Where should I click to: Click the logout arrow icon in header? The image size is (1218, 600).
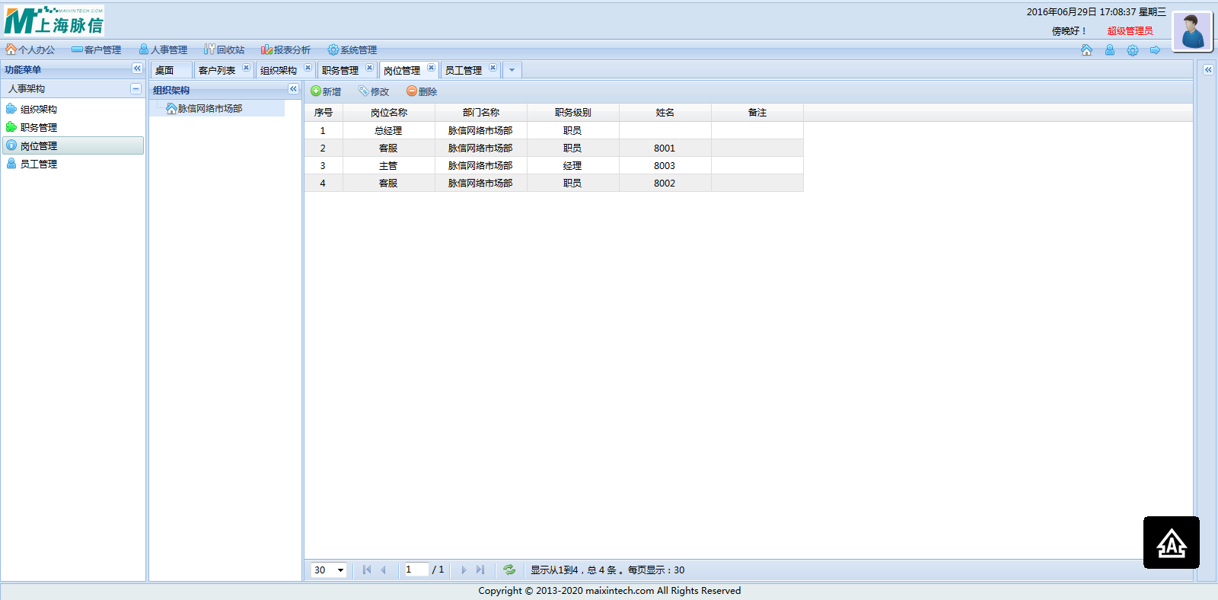pos(1155,50)
